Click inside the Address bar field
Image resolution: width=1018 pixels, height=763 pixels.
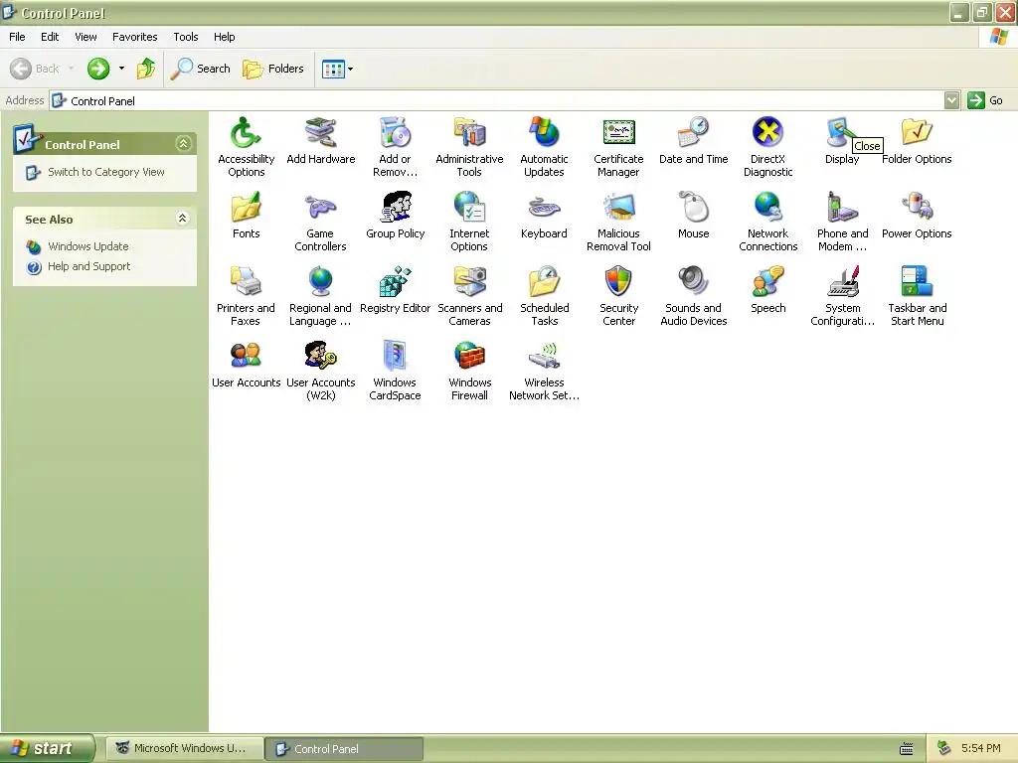497,100
